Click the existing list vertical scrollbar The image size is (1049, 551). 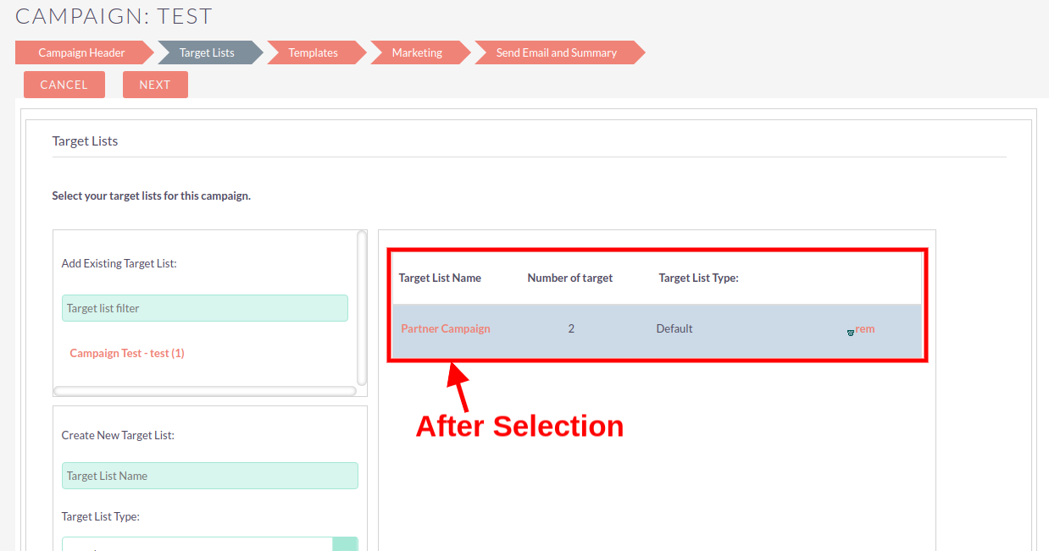pos(362,308)
